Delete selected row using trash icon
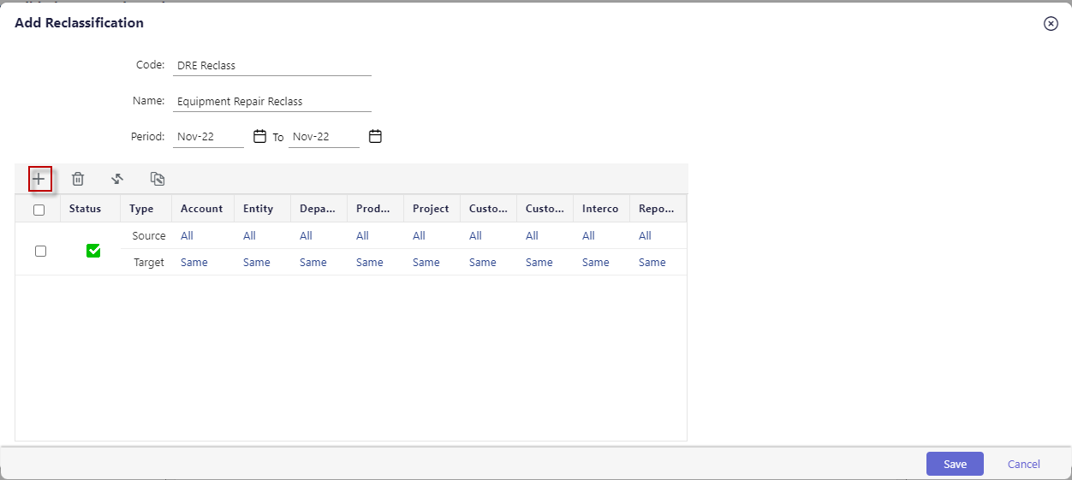Image resolution: width=1072 pixels, height=480 pixels. (x=78, y=179)
